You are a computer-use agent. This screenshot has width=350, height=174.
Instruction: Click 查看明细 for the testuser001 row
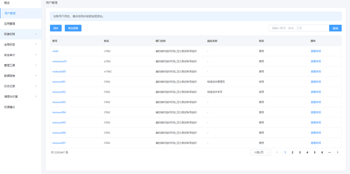[316, 82]
